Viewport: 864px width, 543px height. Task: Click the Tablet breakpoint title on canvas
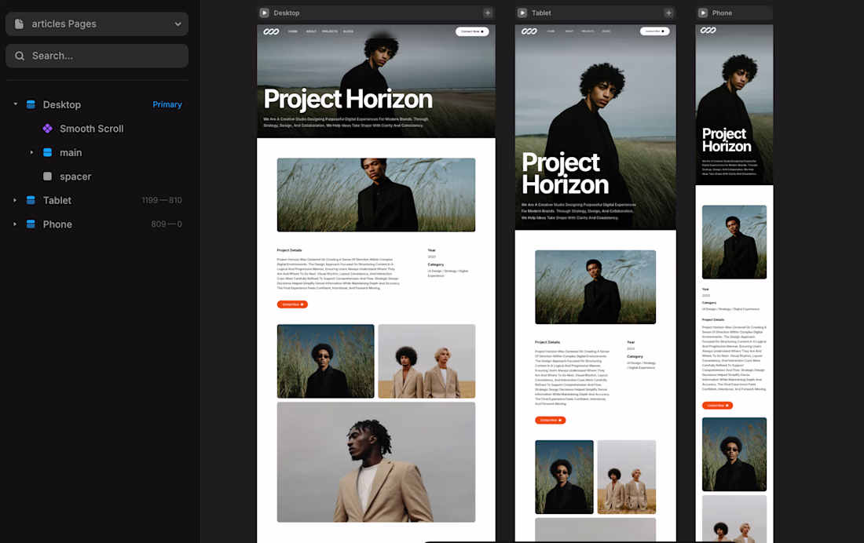click(541, 13)
